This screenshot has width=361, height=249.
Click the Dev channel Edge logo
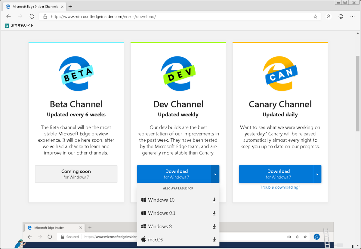[x=178, y=73]
